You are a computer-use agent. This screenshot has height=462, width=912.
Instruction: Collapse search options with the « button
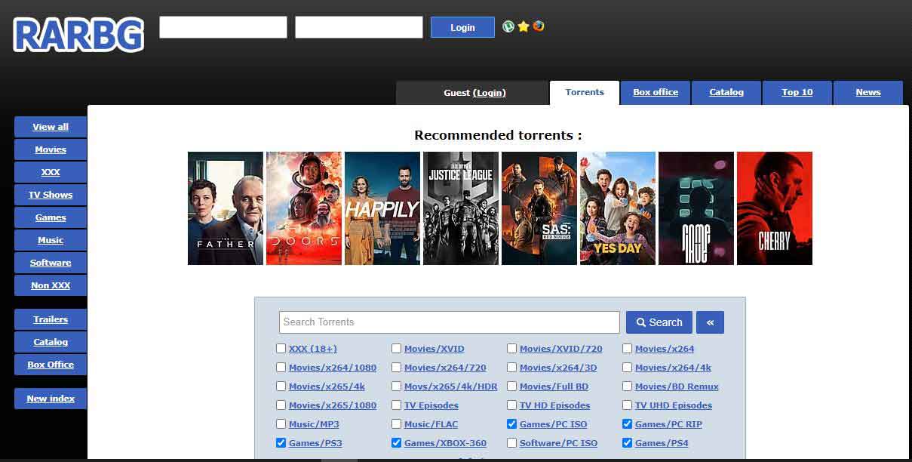click(x=710, y=322)
